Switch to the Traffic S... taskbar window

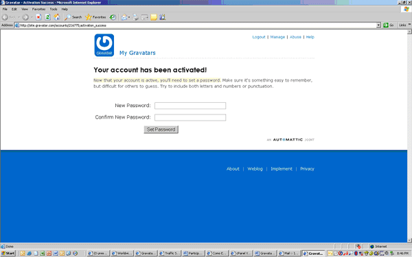point(170,254)
